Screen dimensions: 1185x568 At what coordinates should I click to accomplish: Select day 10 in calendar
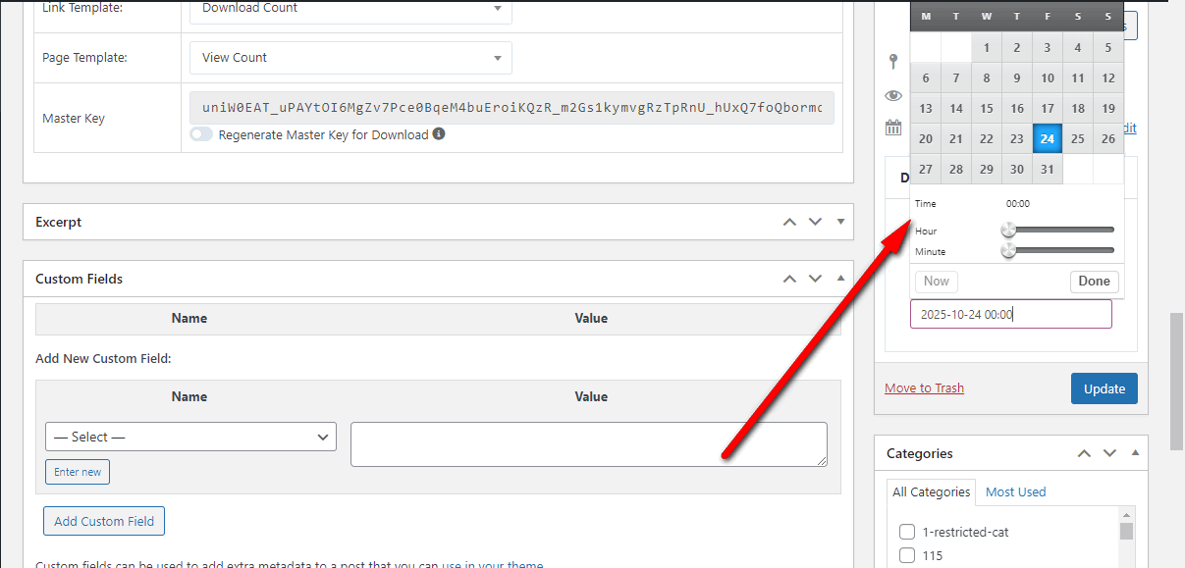click(1048, 78)
